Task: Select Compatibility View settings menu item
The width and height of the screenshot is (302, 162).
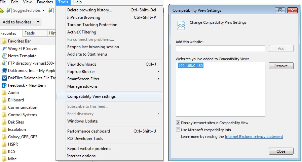Action: coord(91,96)
